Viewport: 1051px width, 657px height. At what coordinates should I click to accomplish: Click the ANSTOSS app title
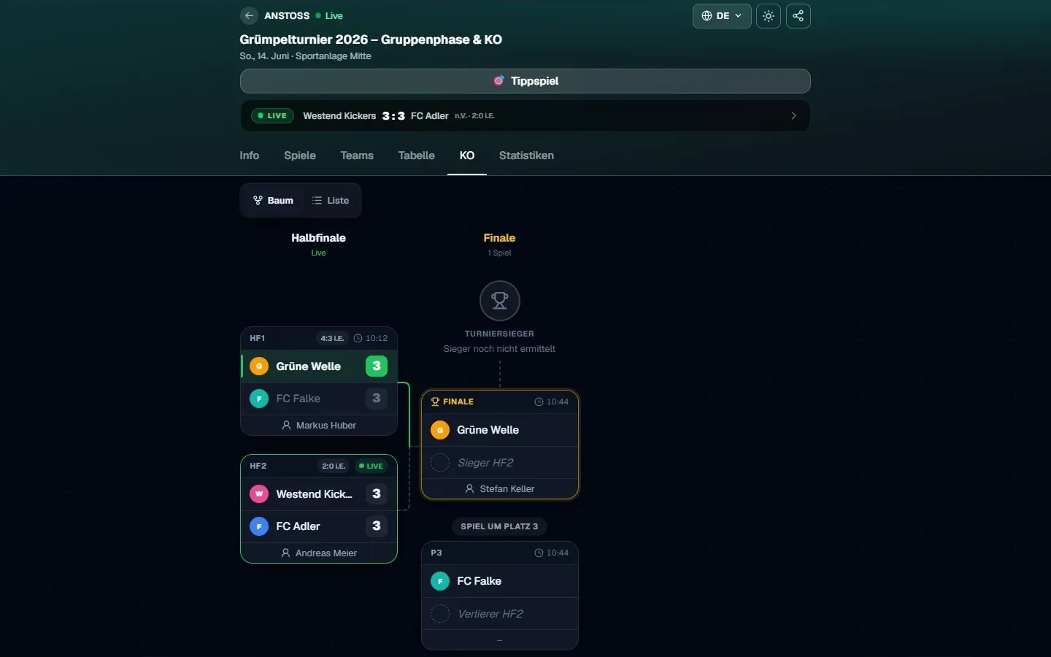287,16
